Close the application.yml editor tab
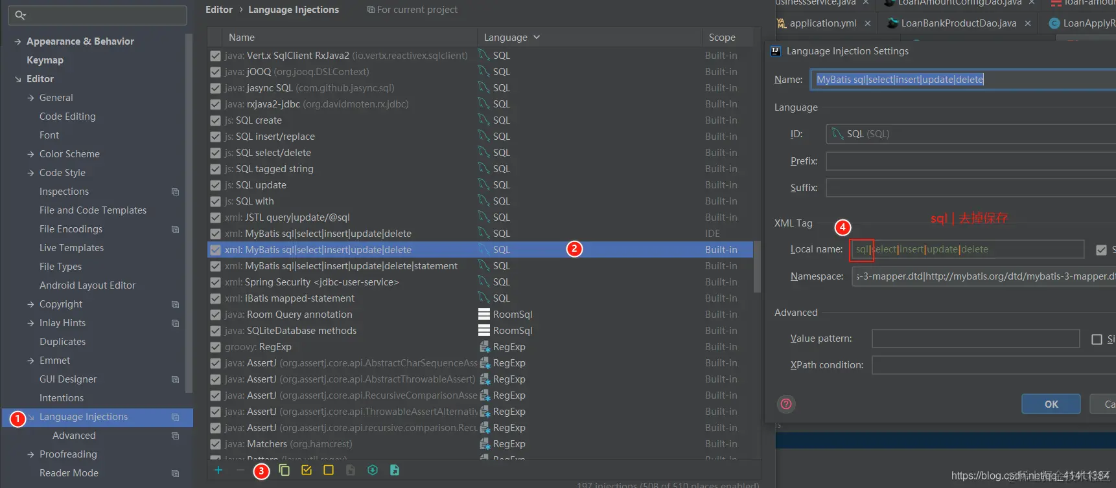 point(868,23)
